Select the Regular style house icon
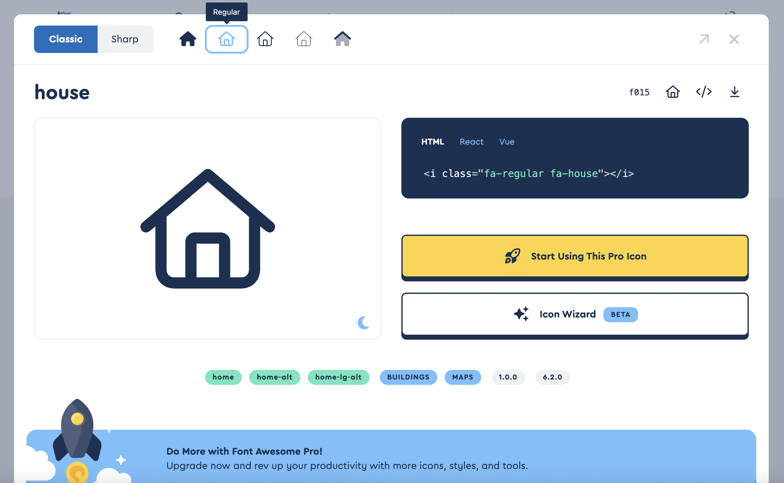 pyautogui.click(x=226, y=39)
